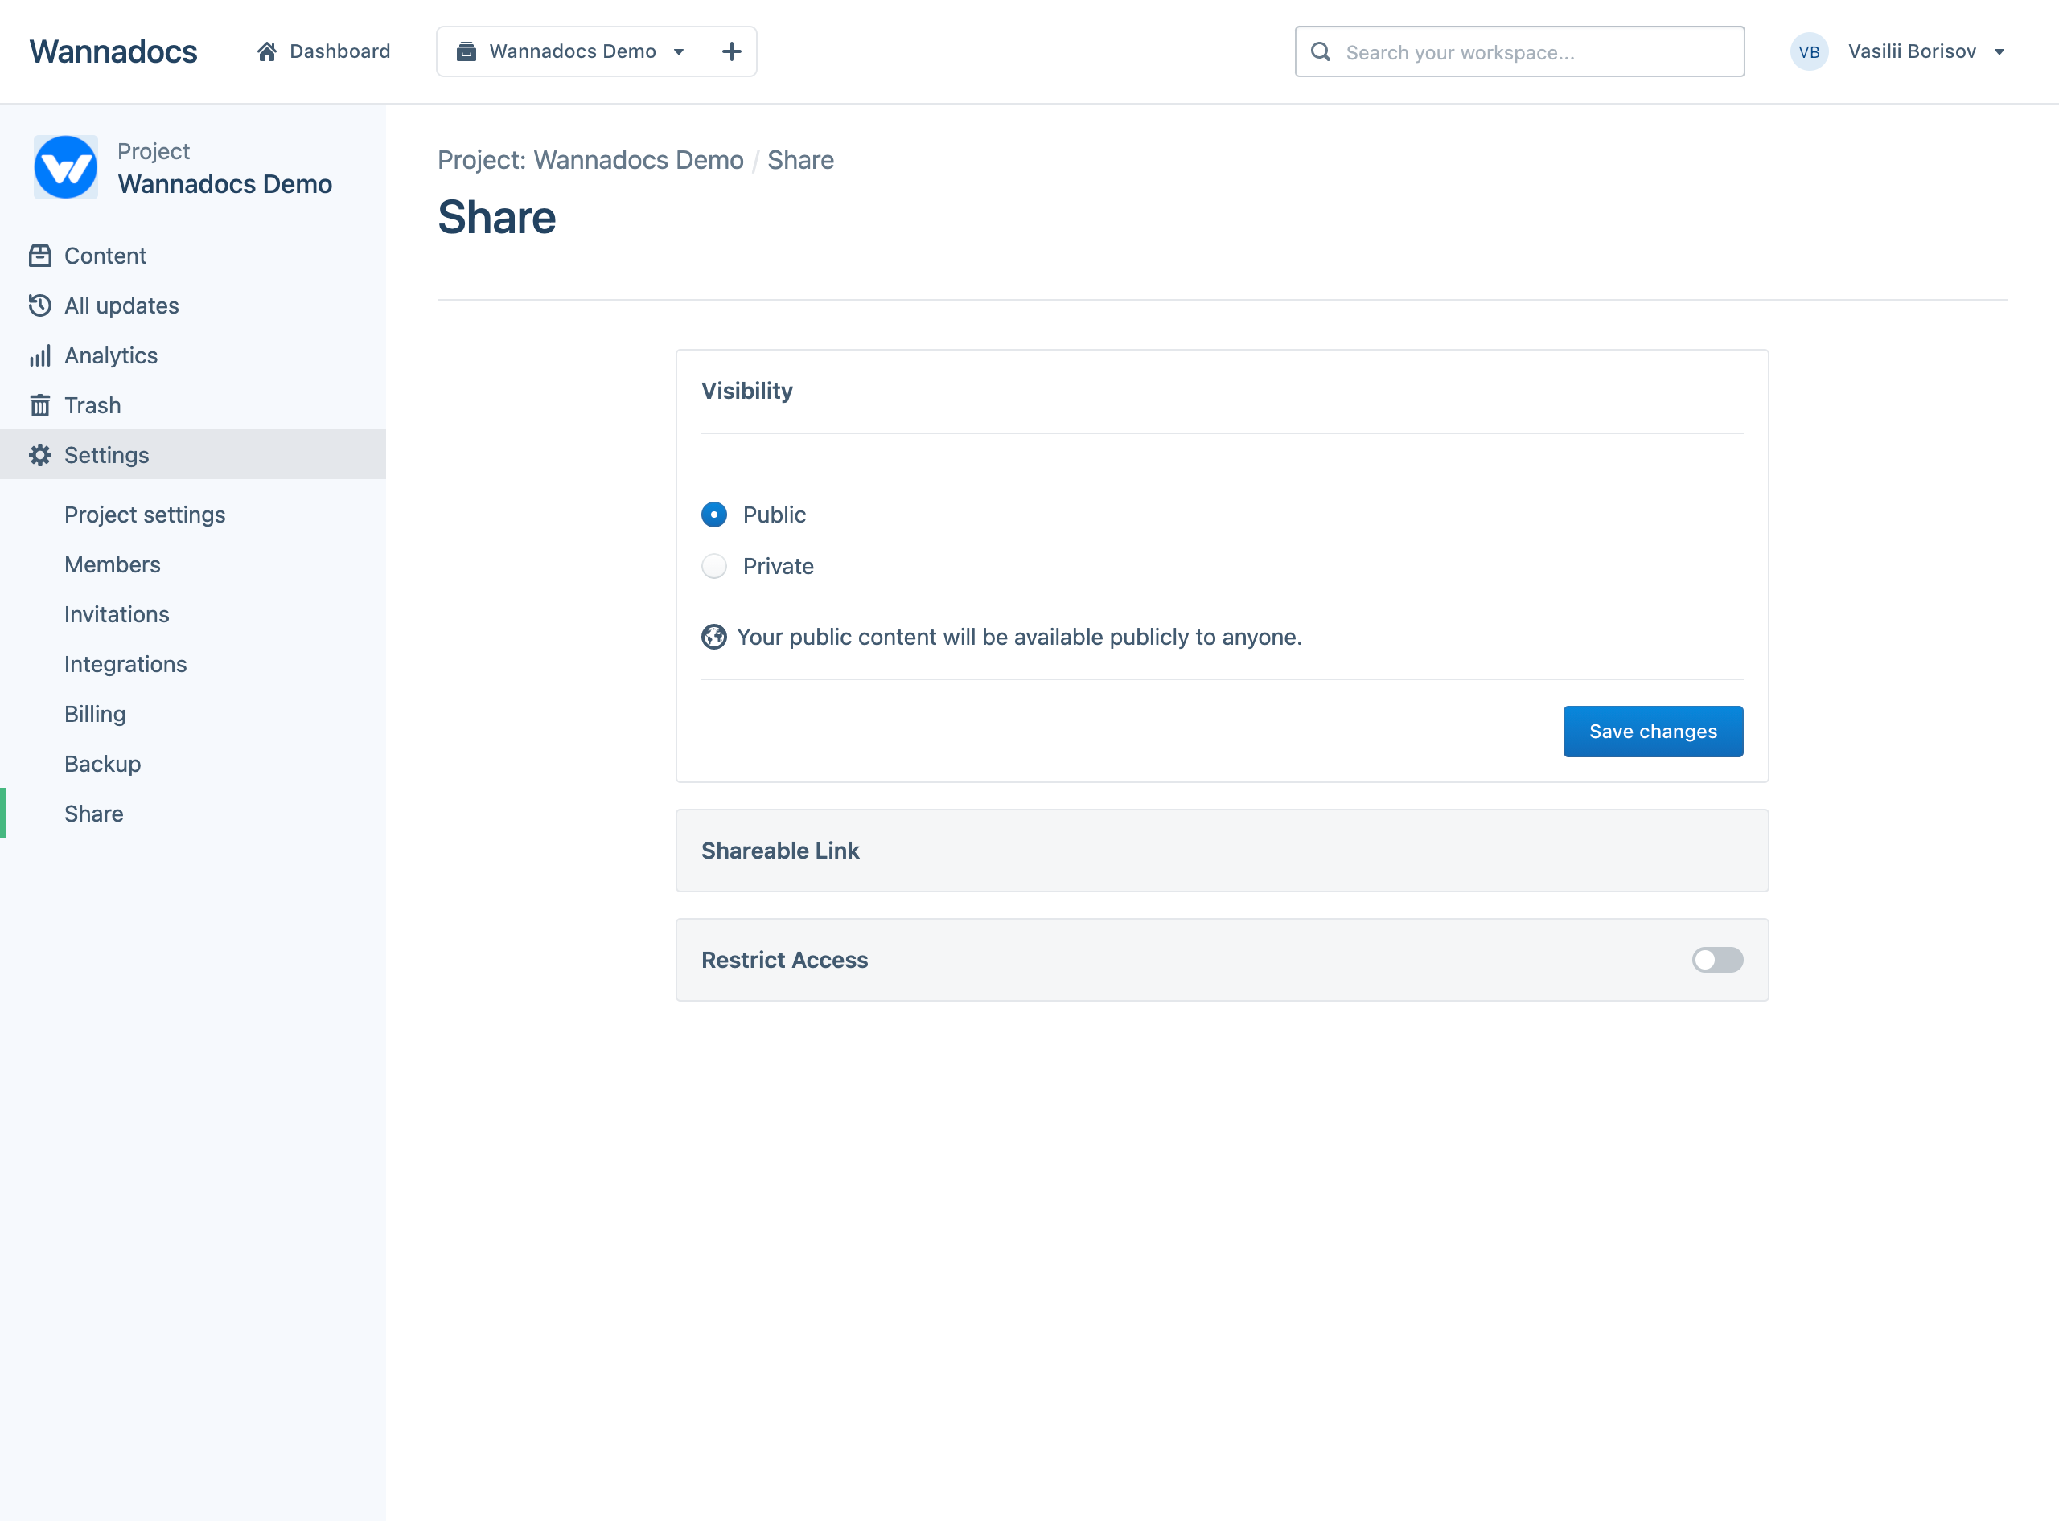Open the Integrations settings page

pyautogui.click(x=125, y=664)
